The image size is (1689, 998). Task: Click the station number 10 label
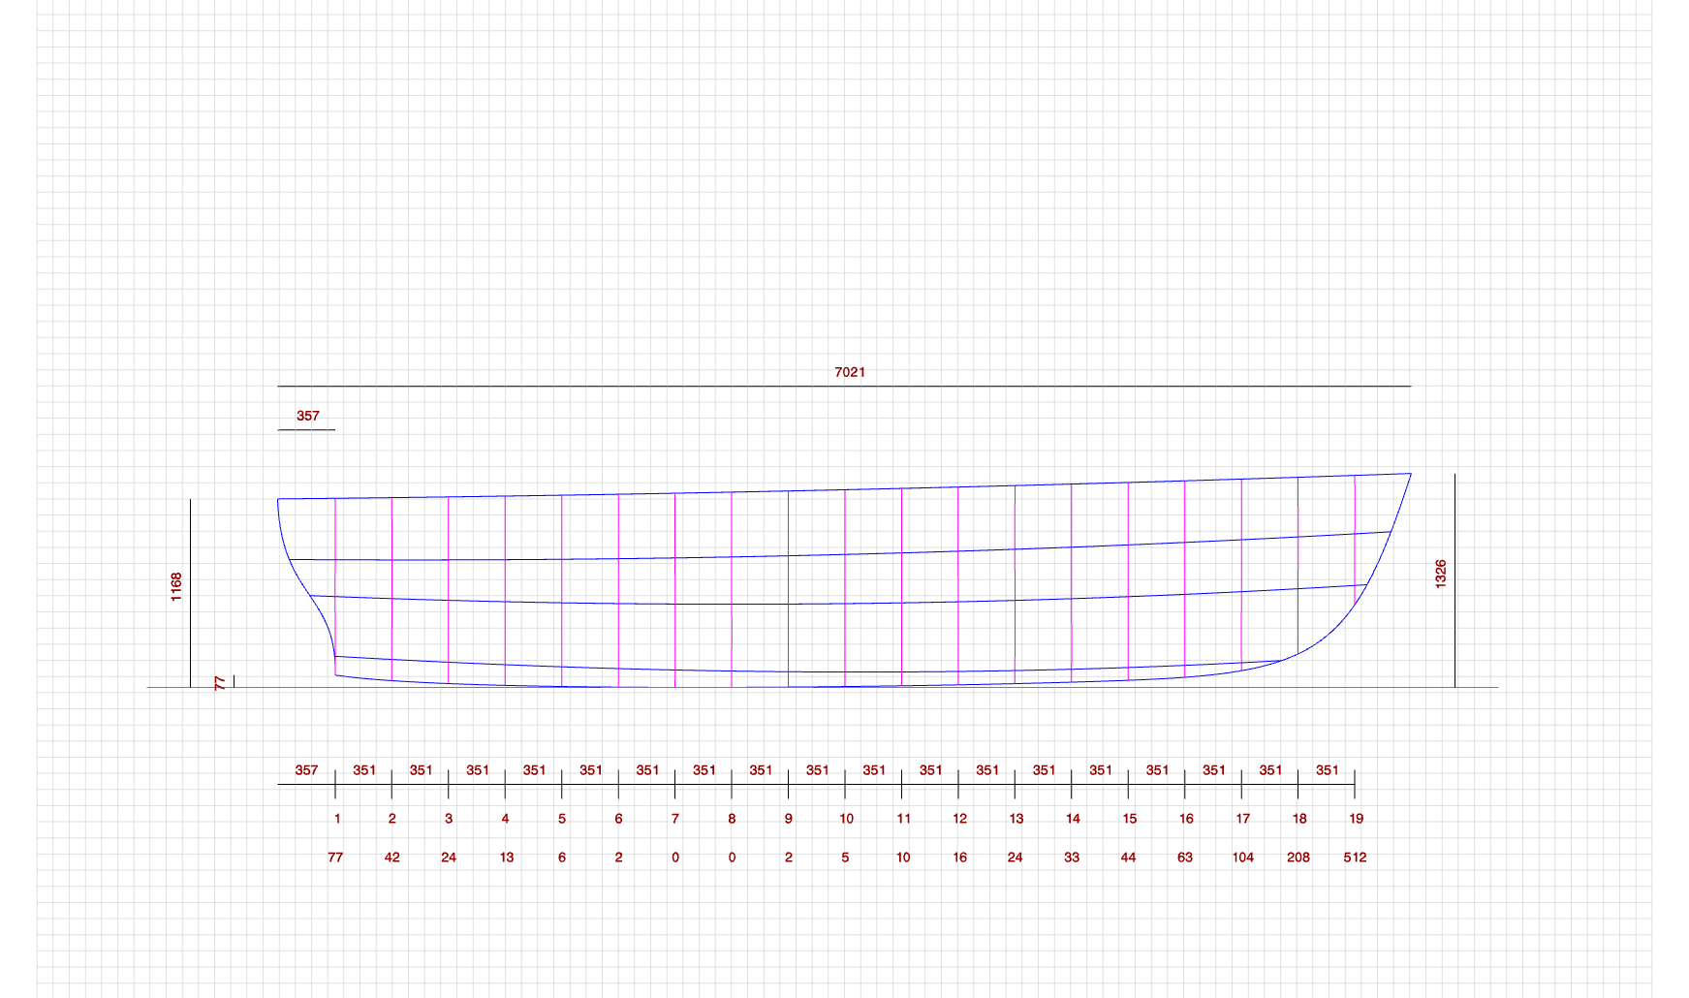click(846, 819)
